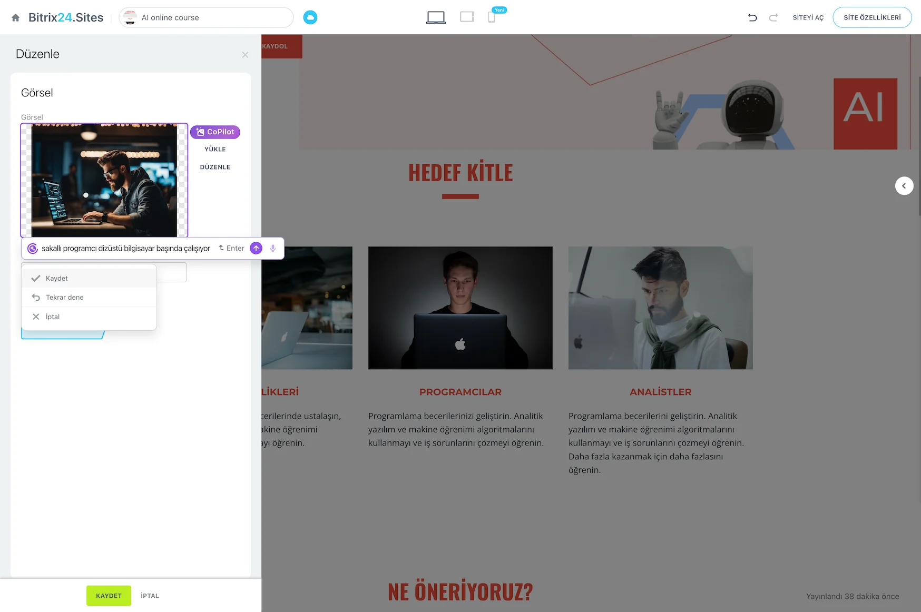Redo the last change

coord(773,17)
